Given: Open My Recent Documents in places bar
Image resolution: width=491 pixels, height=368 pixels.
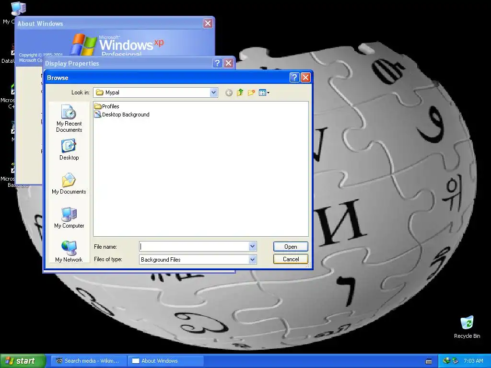Looking at the screenshot, I should 69,119.
